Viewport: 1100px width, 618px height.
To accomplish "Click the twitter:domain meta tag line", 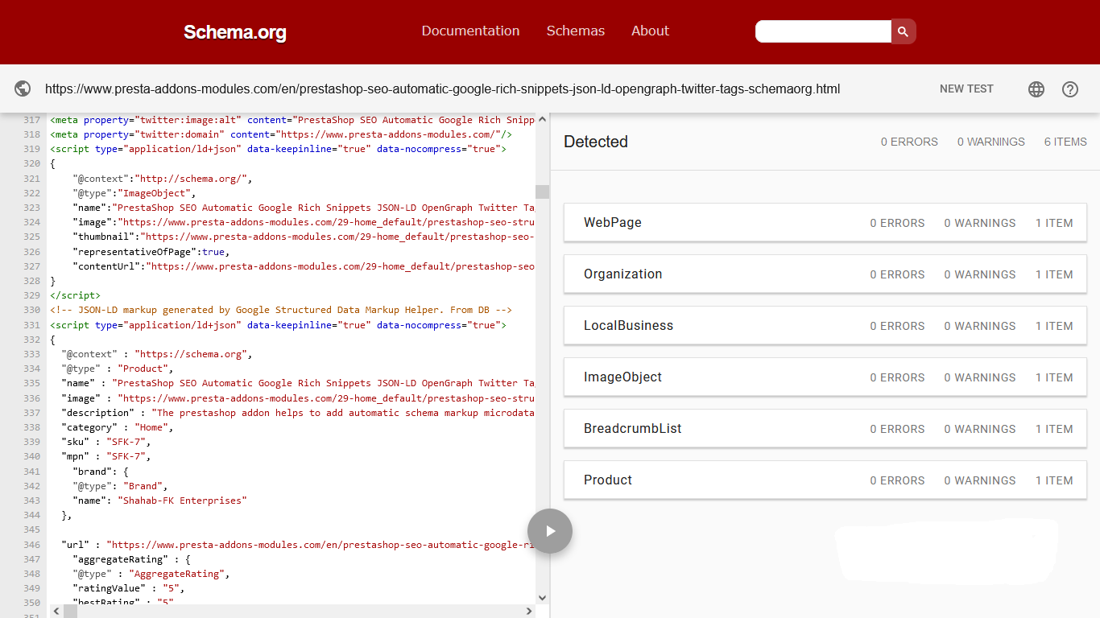I will (281, 134).
